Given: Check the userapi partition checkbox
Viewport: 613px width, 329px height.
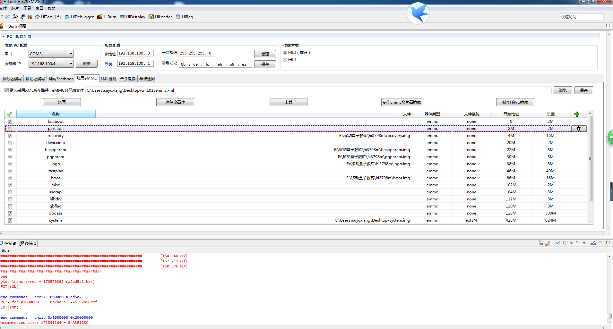Looking at the screenshot, I should (x=10, y=192).
